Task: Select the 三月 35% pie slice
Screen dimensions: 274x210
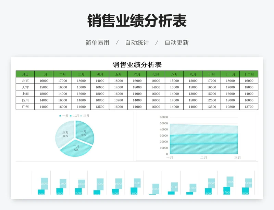Action: coord(65,134)
